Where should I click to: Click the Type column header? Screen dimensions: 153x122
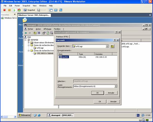point(86,54)
